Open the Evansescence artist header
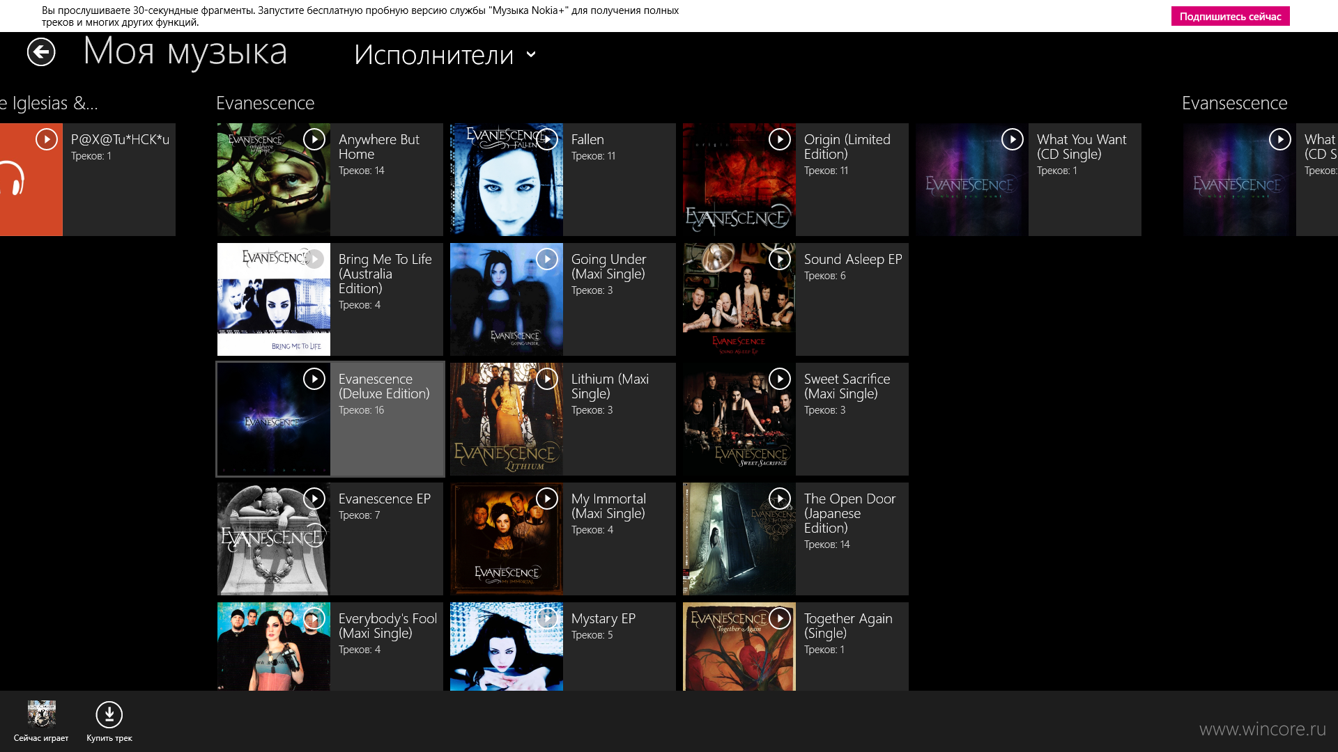 click(x=1235, y=103)
